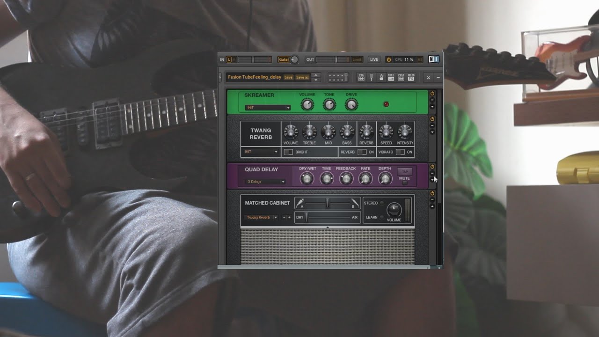599x337 pixels.
Task: Click the Skreamer Tone knob
Action: (x=329, y=104)
